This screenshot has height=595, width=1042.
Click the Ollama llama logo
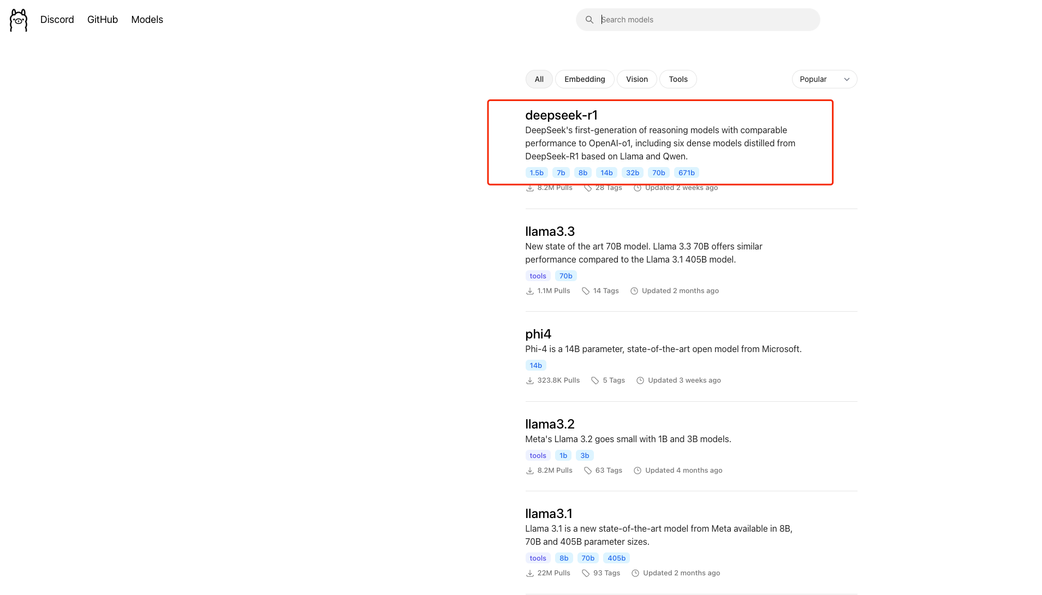click(19, 20)
